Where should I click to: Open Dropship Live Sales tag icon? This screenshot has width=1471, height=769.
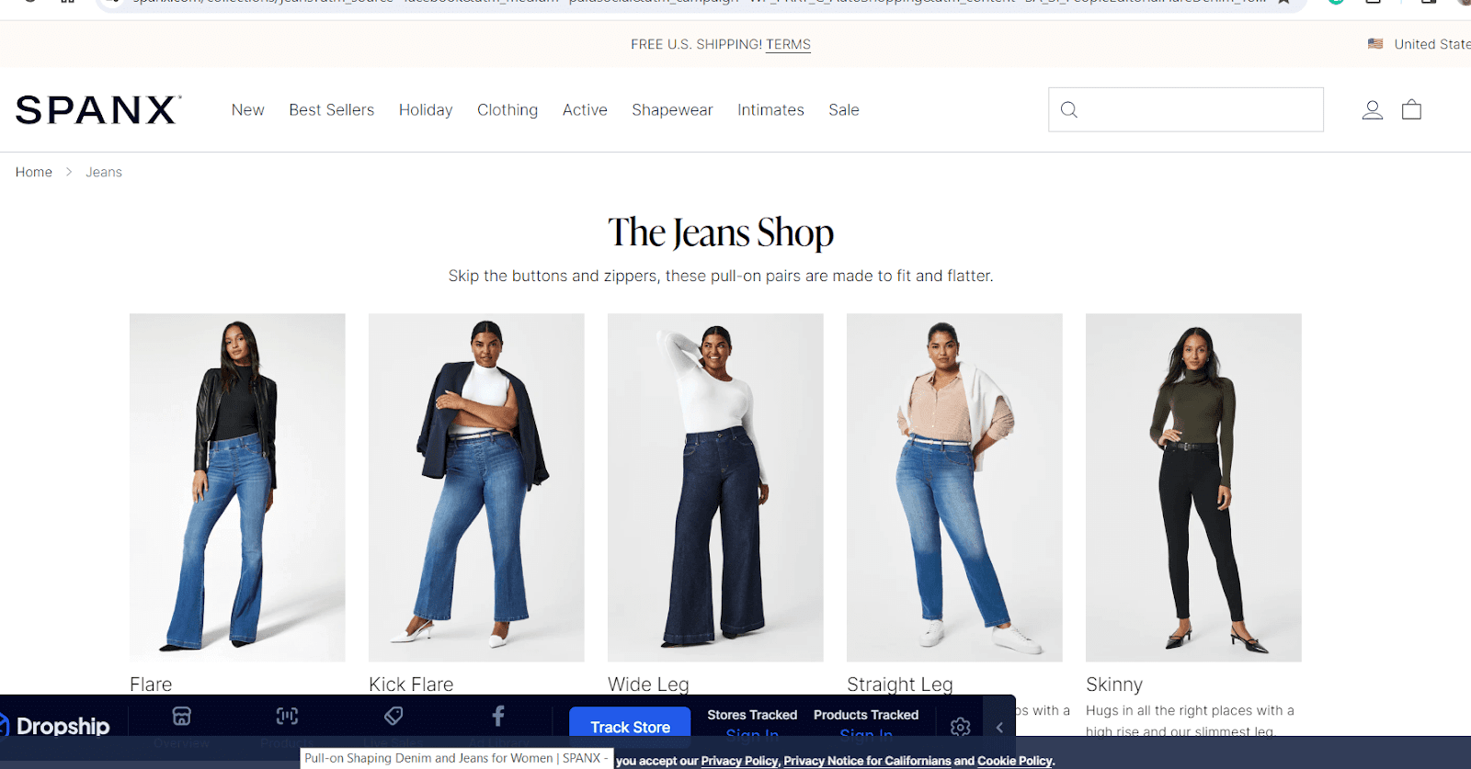coord(393,716)
